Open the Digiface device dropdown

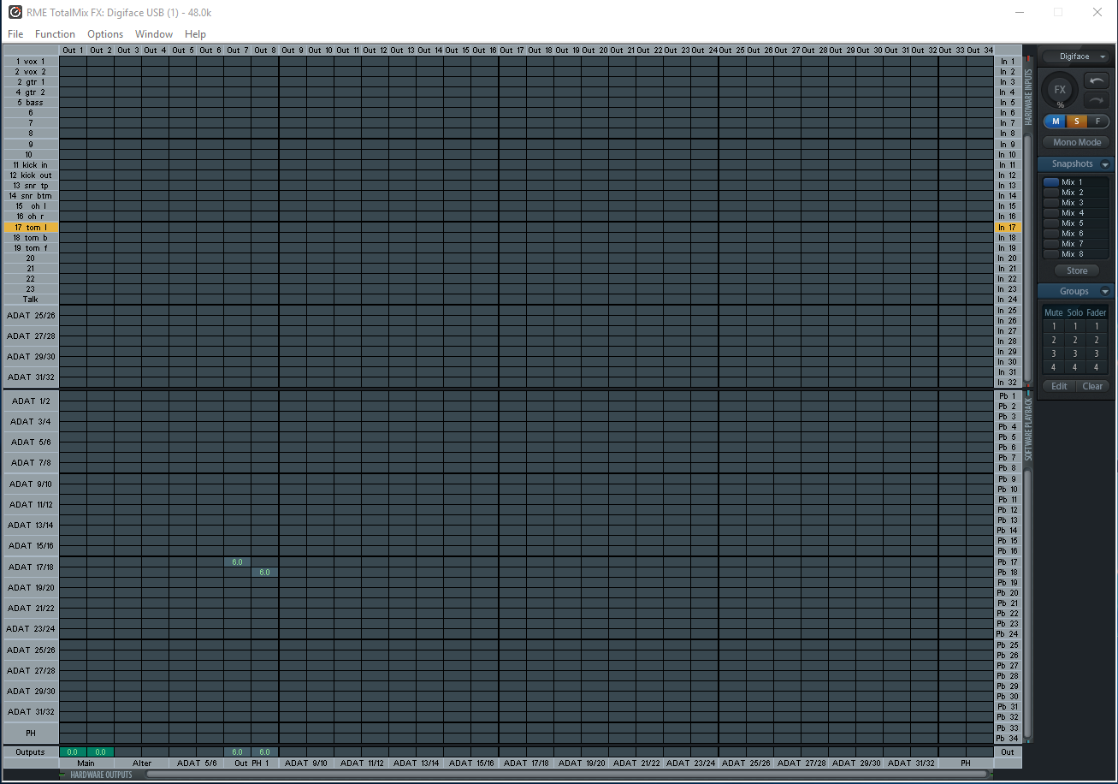click(x=1076, y=56)
